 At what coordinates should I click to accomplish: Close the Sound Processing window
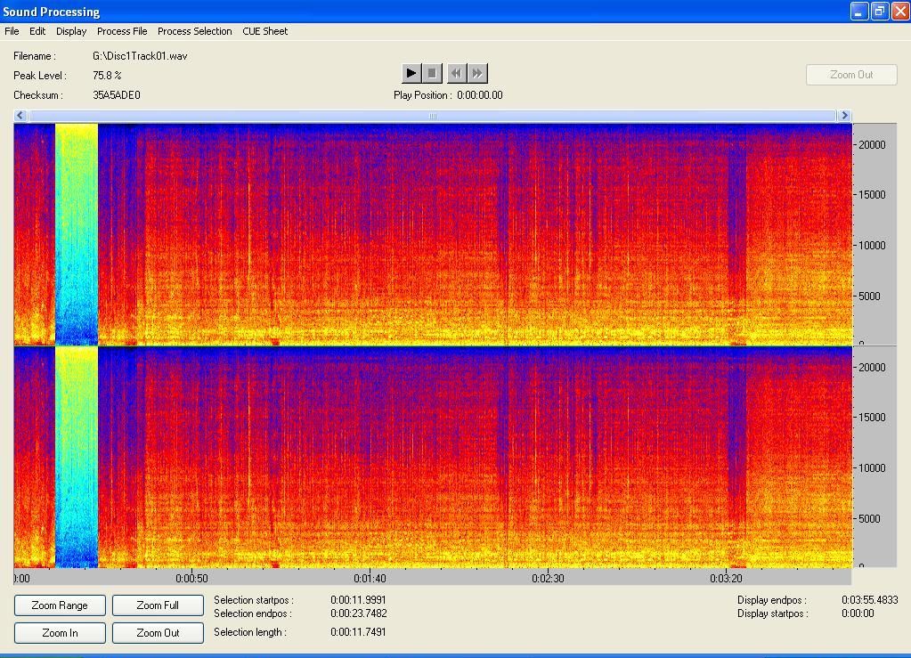pyautogui.click(x=900, y=11)
